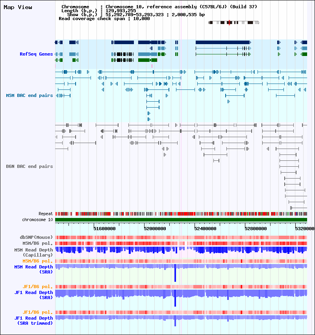Click the tall blue spike in MSM Read Depth (SRA)
Image resolution: width=315 pixels, height=335 pixels.
pyautogui.click(x=175, y=274)
